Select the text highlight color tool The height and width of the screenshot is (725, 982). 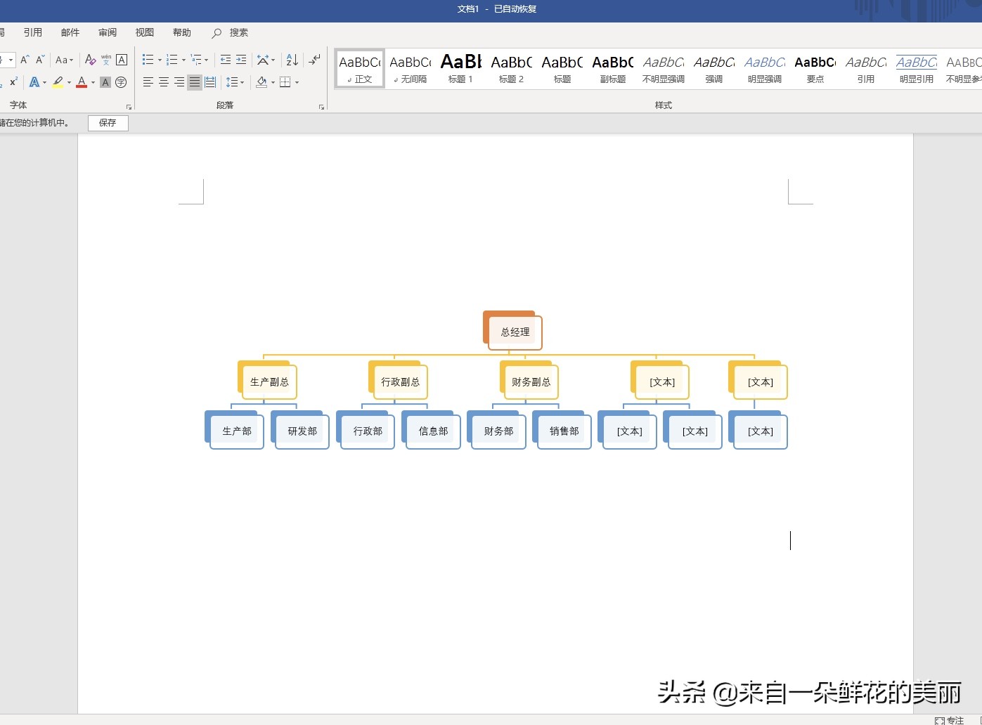tap(58, 82)
